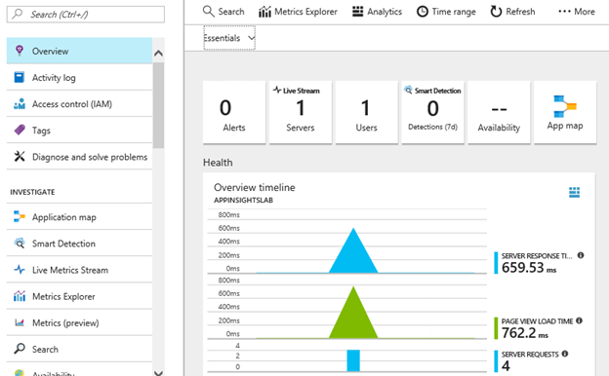The width and height of the screenshot is (609, 376).
Task: Expand the Essentials dropdown chevron
Action: [x=251, y=38]
